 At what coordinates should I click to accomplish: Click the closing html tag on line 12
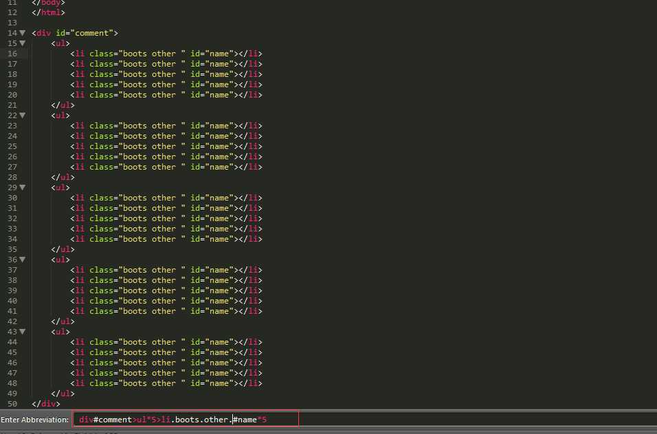click(x=48, y=12)
